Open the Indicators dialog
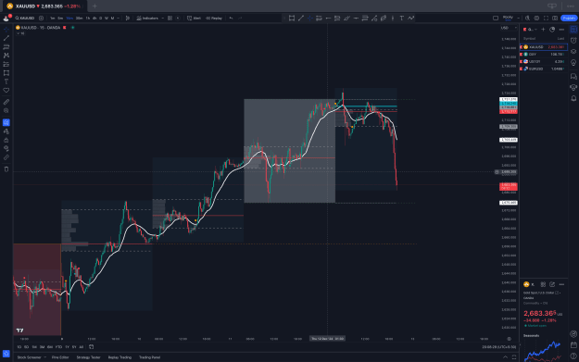 coord(147,19)
